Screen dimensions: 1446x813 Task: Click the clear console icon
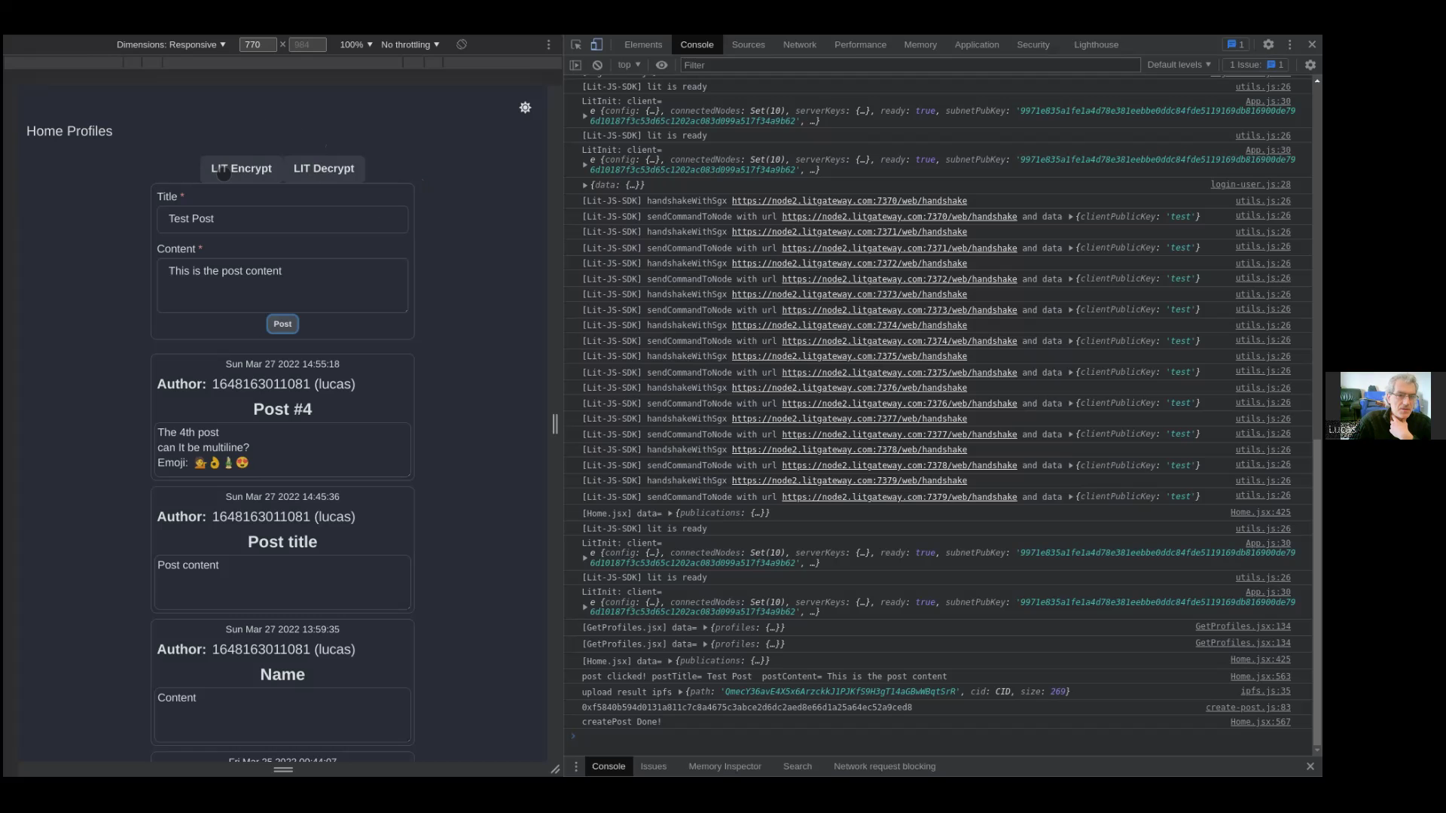point(597,65)
